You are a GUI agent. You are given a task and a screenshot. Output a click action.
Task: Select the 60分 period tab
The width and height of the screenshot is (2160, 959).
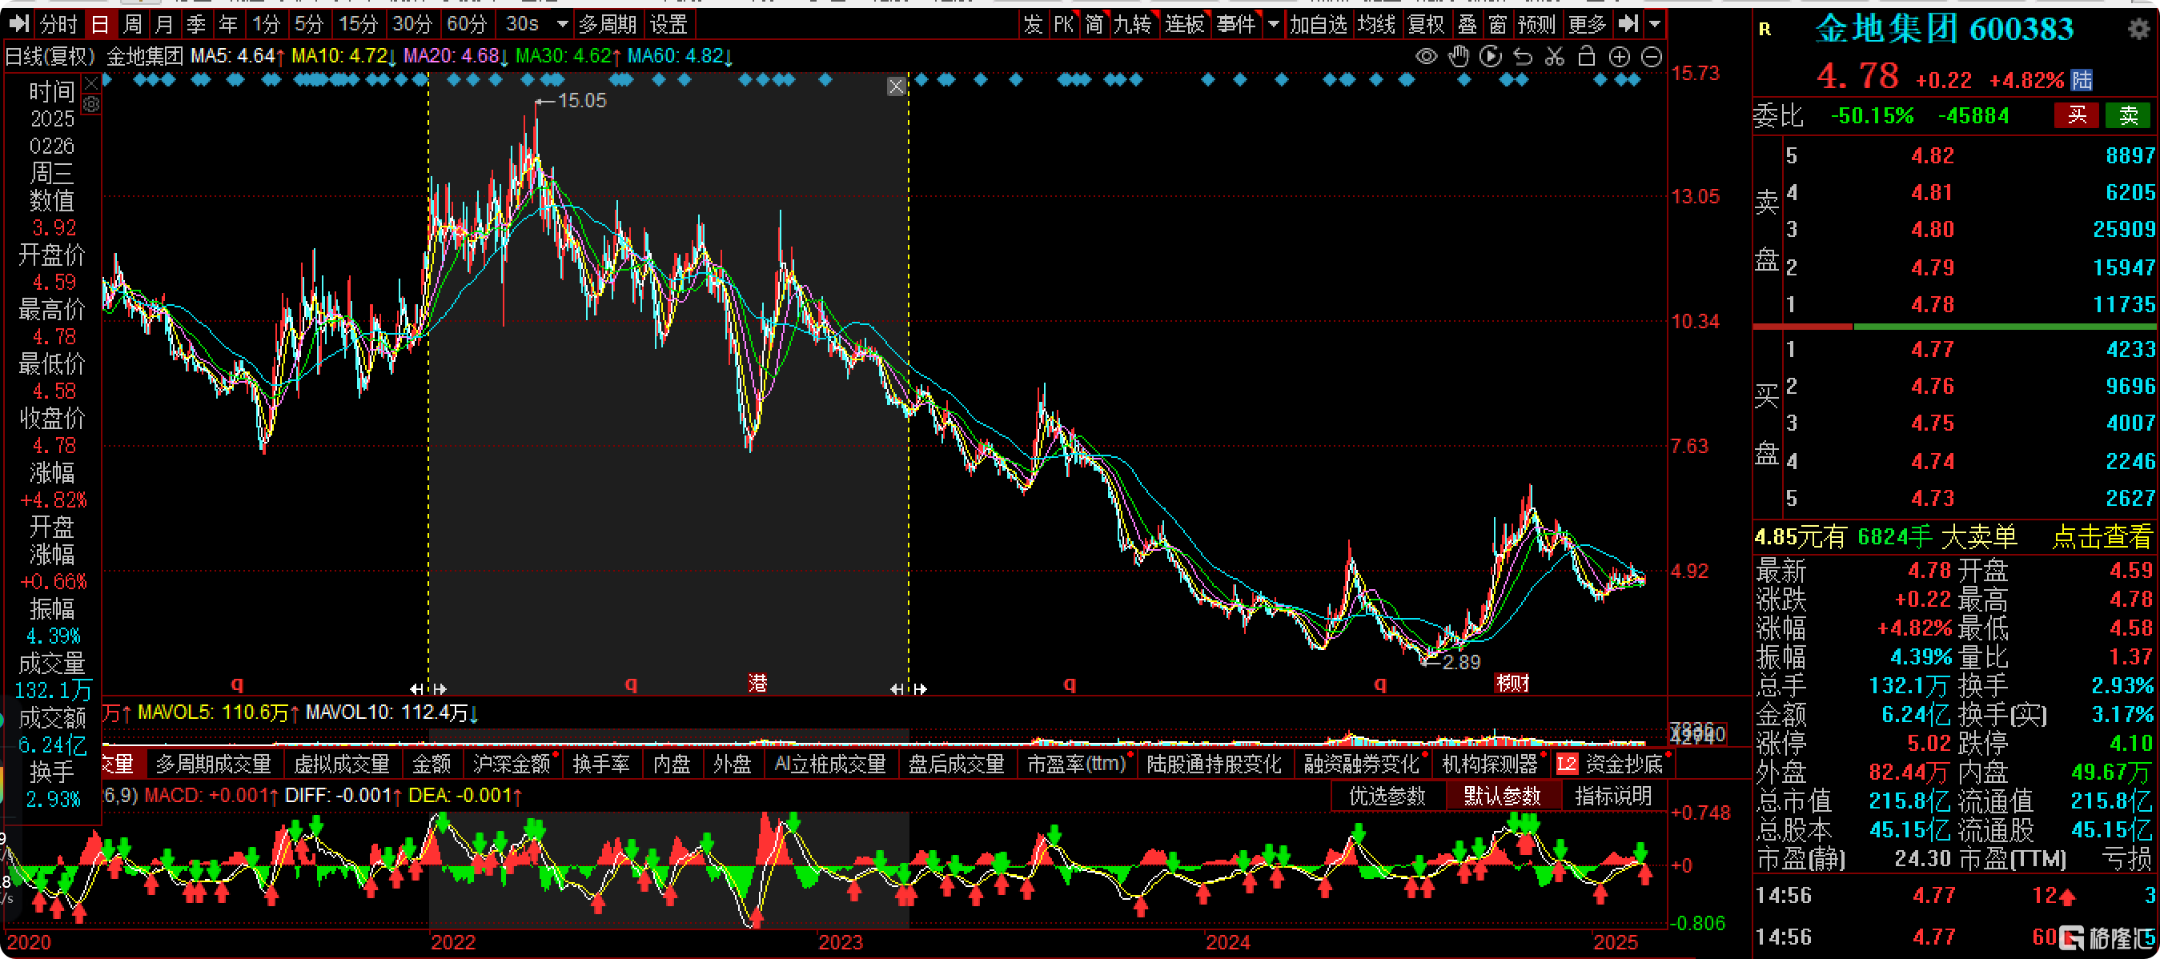pos(466,23)
